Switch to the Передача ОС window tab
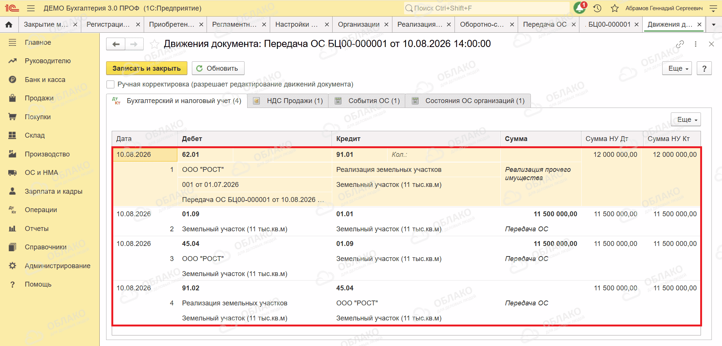This screenshot has height=346, width=722. pos(545,24)
